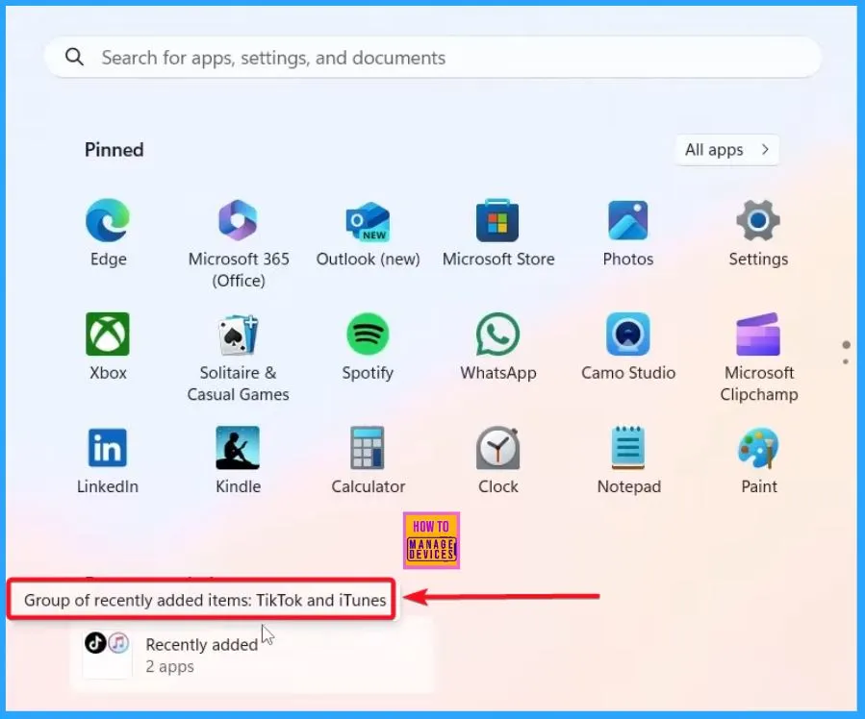This screenshot has width=865, height=719.
Task: Open Microsoft Clipchamp
Action: (x=758, y=357)
